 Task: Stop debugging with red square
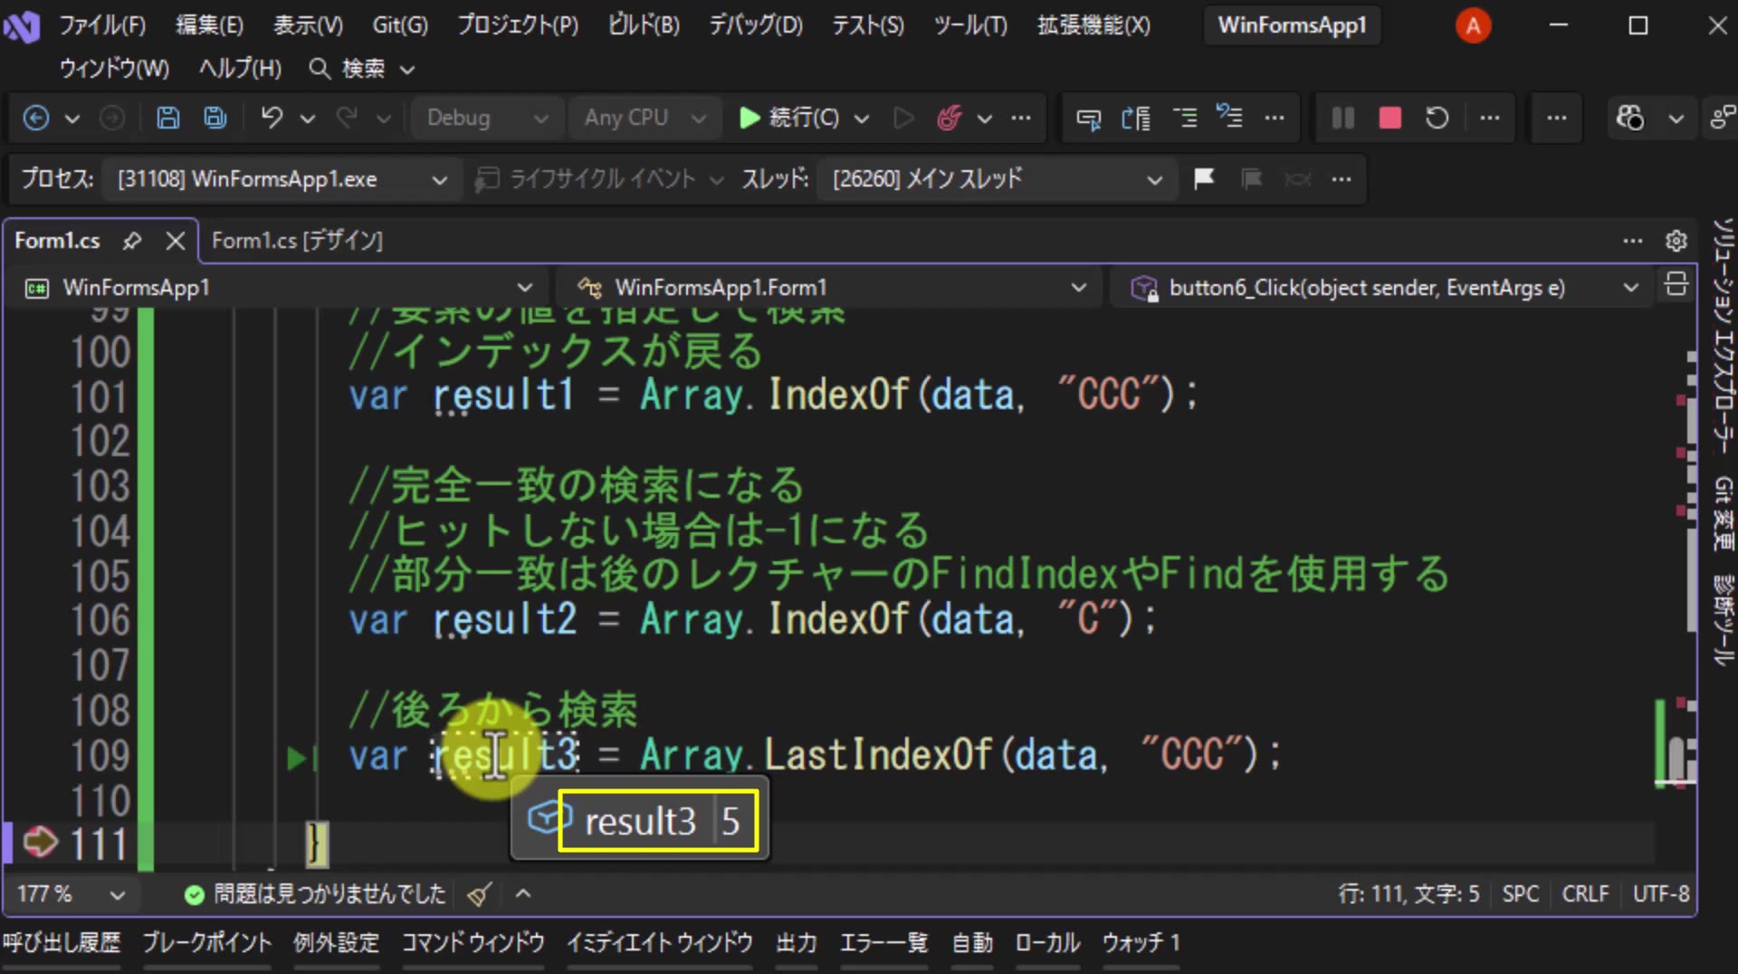tap(1390, 118)
